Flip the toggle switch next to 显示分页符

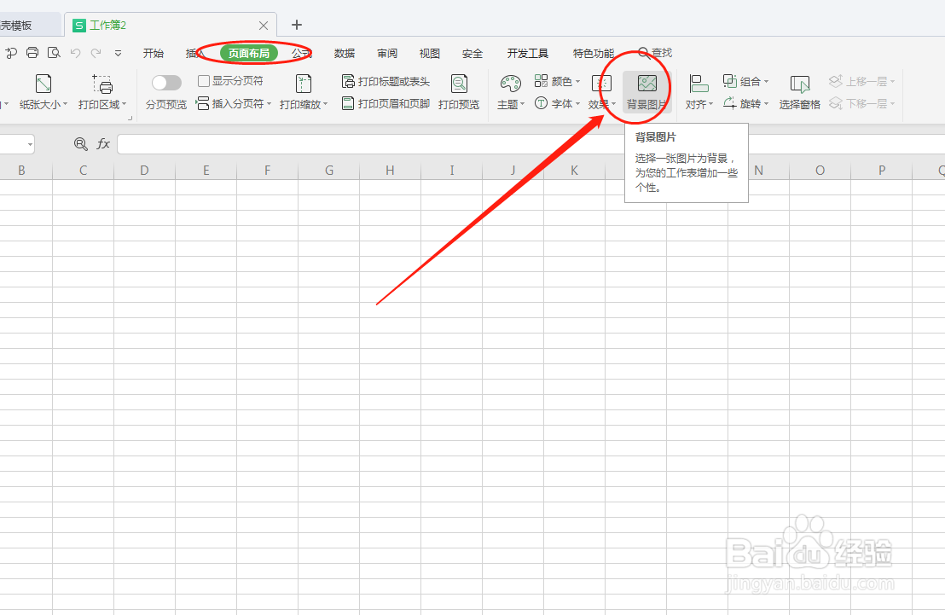166,81
